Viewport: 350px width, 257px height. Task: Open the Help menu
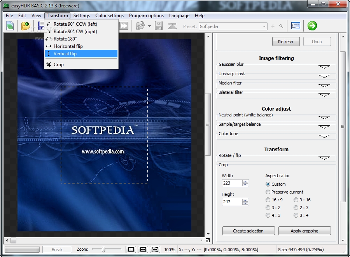[x=199, y=16]
